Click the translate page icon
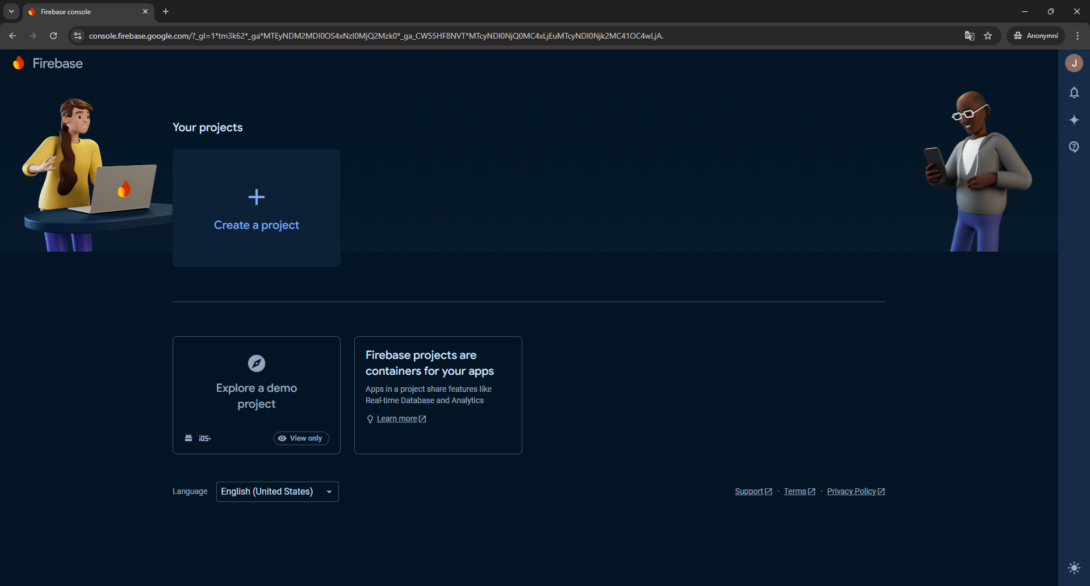Image resolution: width=1090 pixels, height=586 pixels. point(970,36)
